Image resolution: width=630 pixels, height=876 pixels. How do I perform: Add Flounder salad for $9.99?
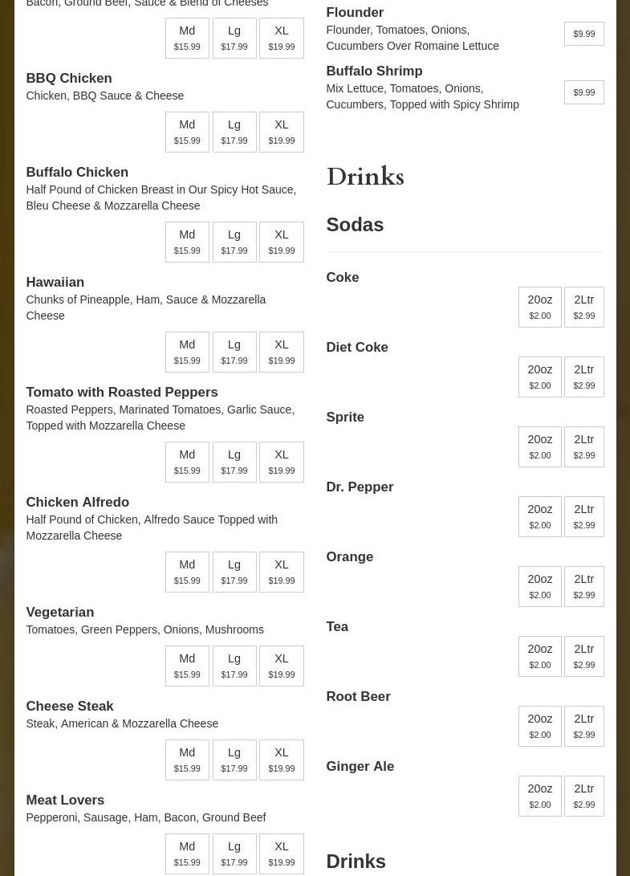click(583, 34)
